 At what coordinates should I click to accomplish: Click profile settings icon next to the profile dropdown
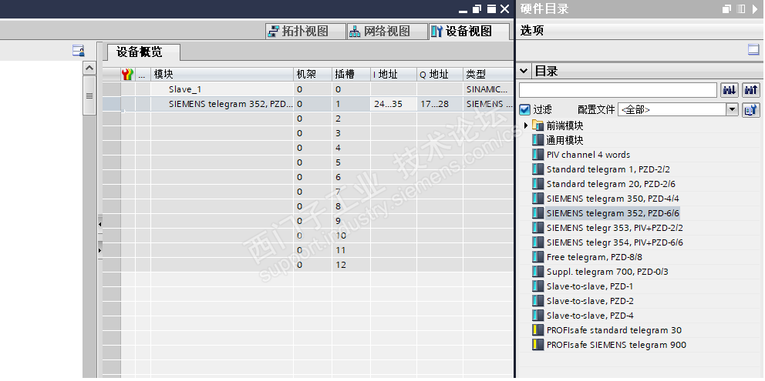pyautogui.click(x=751, y=109)
